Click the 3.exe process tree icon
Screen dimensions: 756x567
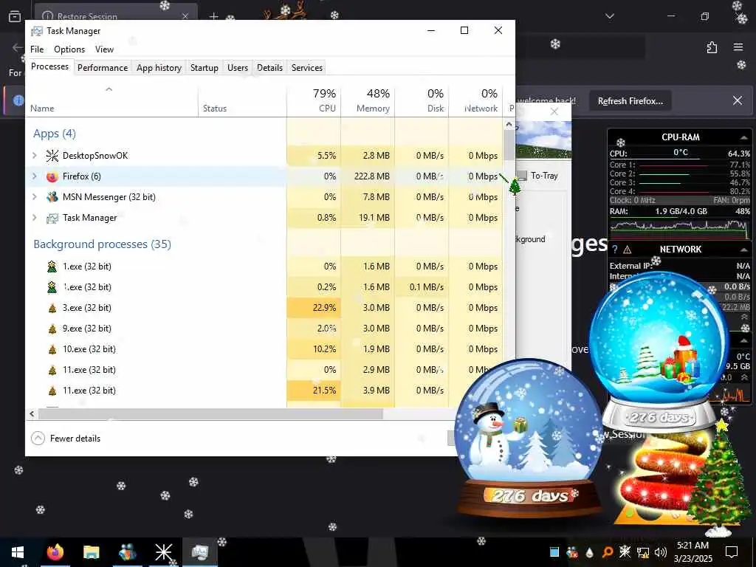pos(52,308)
